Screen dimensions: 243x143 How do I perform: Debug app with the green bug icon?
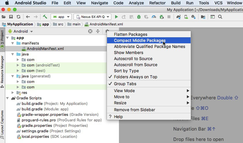(x=139, y=17)
